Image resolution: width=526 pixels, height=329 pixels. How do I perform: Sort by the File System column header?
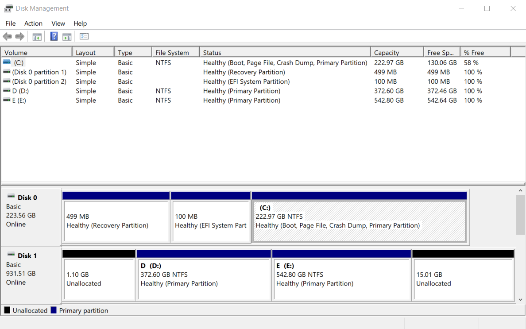(x=176, y=52)
